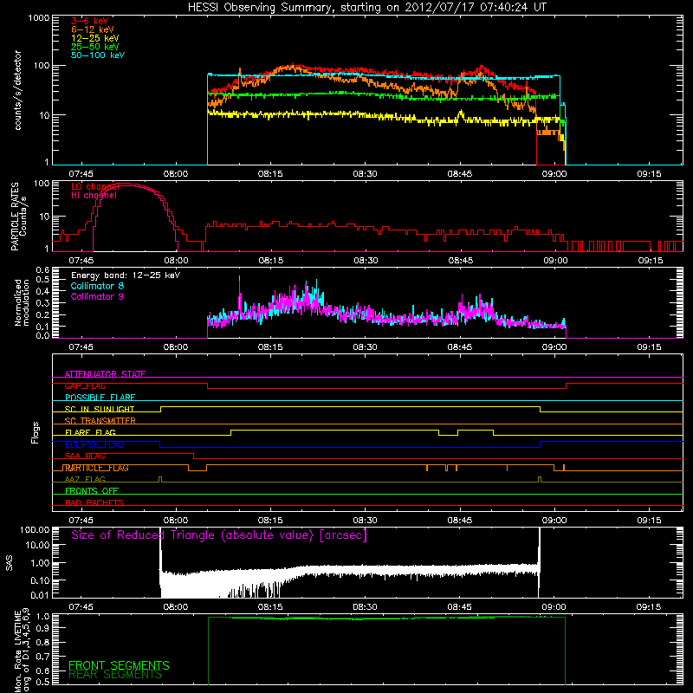
Task: Click the 'Energy band: 12-25 keV' annotation
Action: (x=126, y=275)
